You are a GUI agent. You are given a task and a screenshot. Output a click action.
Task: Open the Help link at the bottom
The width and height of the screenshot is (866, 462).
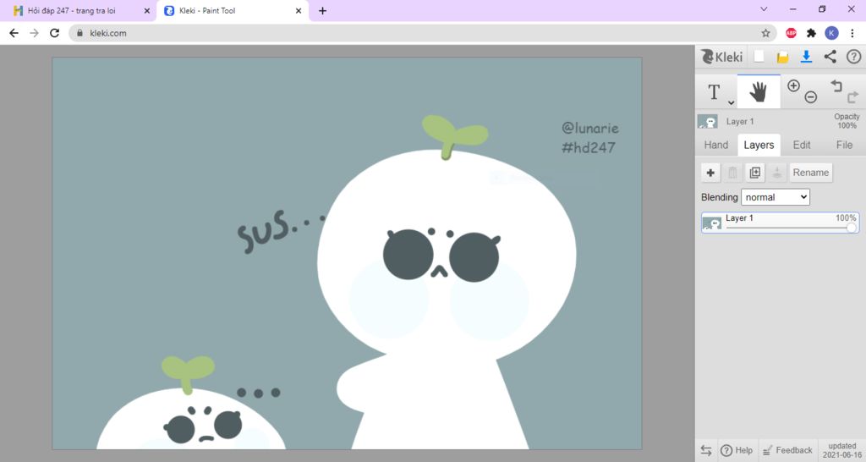[x=737, y=450]
